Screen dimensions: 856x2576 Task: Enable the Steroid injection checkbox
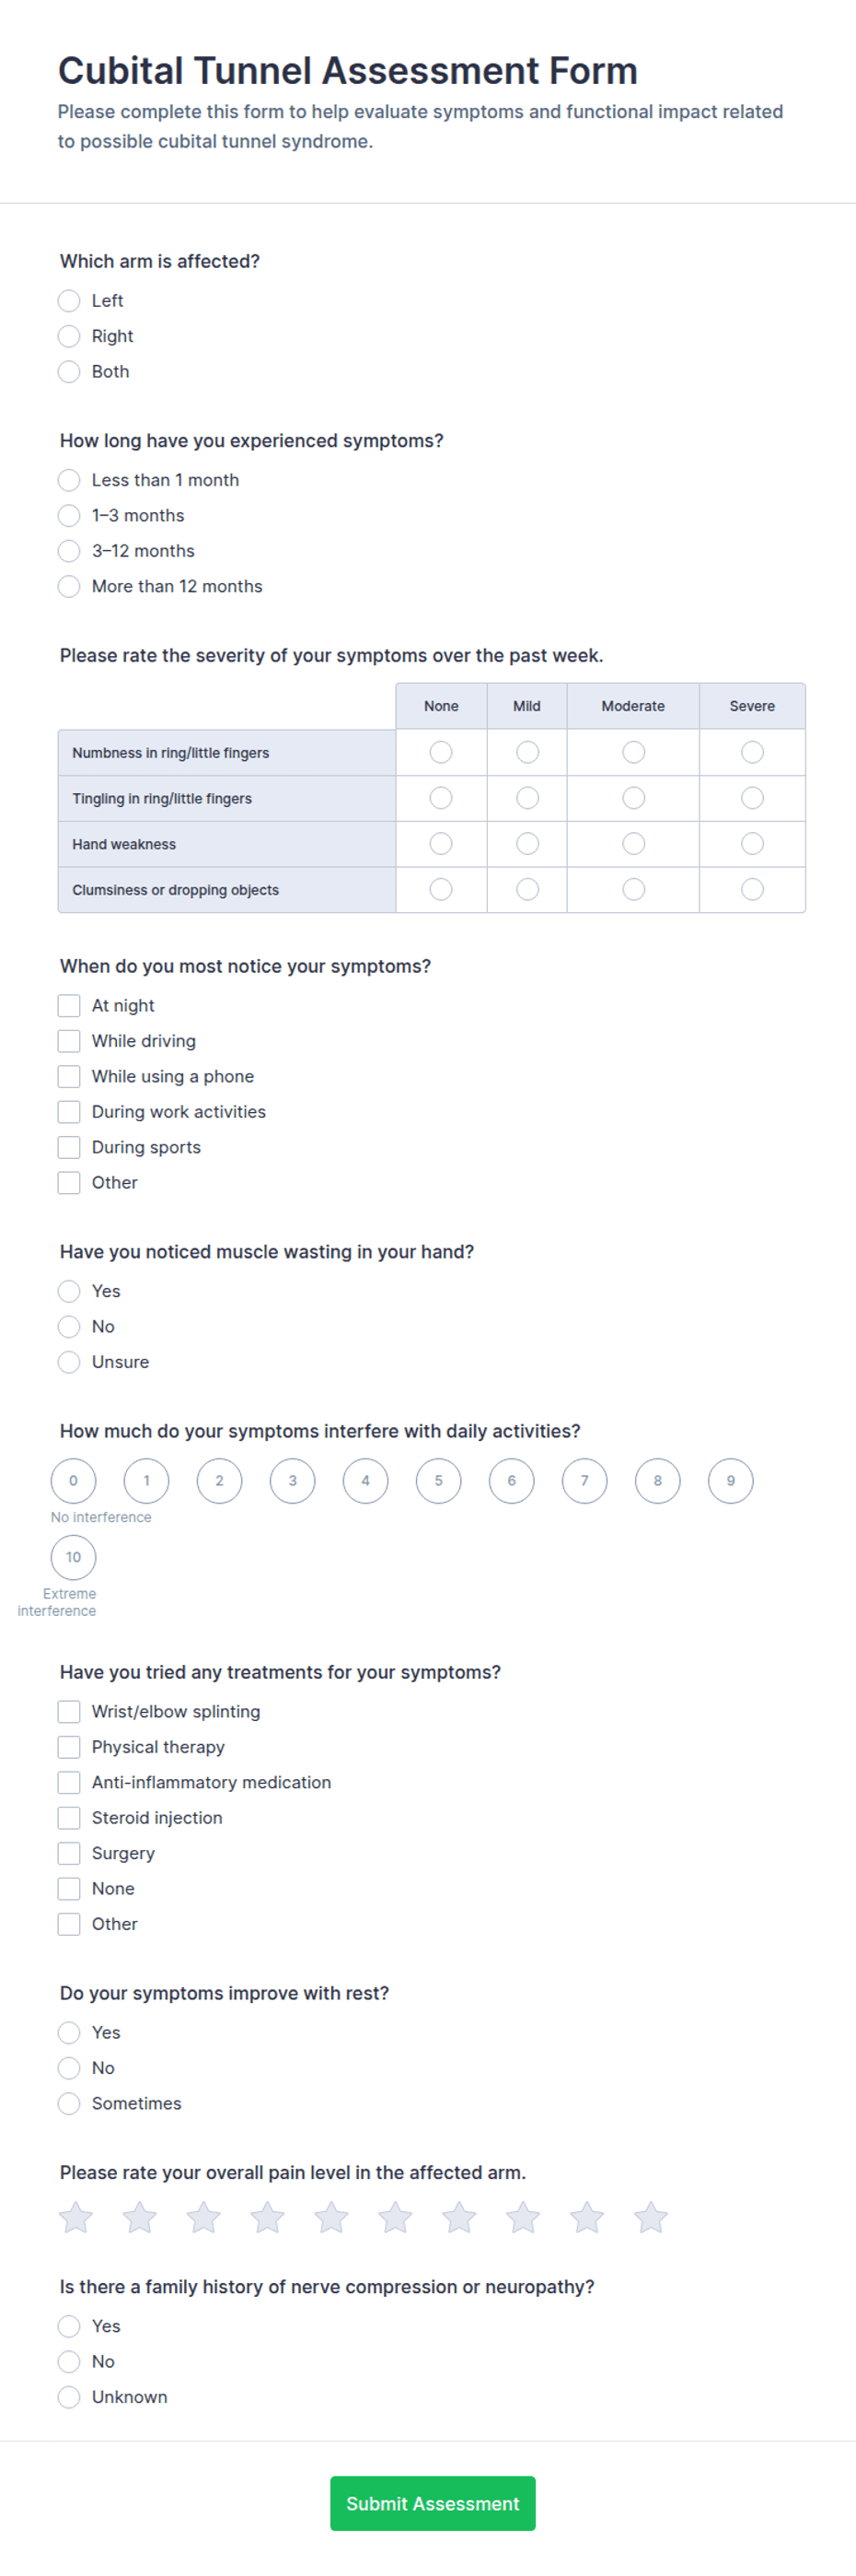coord(69,1817)
